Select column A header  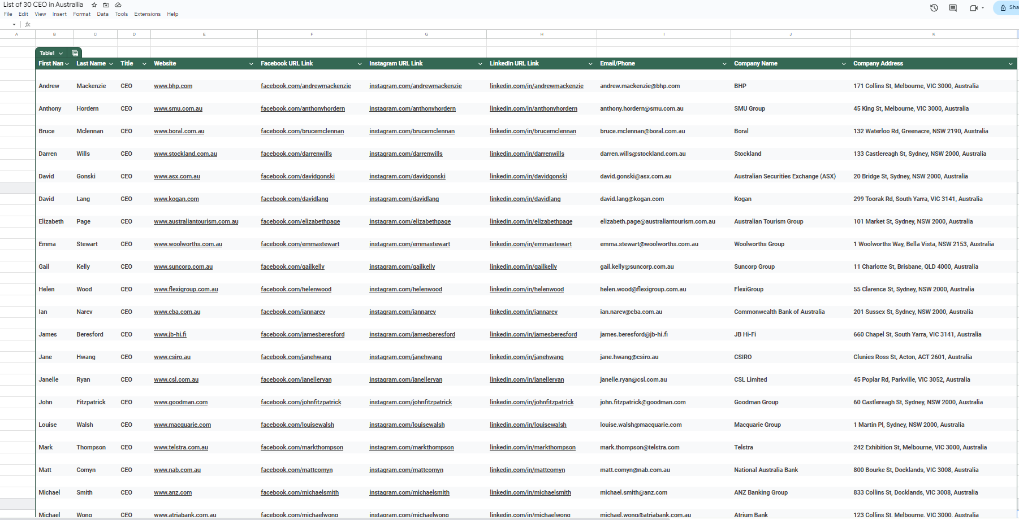17,34
